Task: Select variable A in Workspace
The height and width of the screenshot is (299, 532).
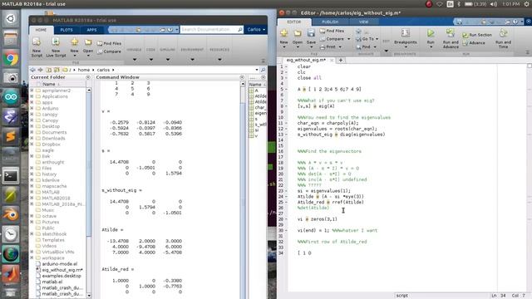Action: (x=257, y=91)
